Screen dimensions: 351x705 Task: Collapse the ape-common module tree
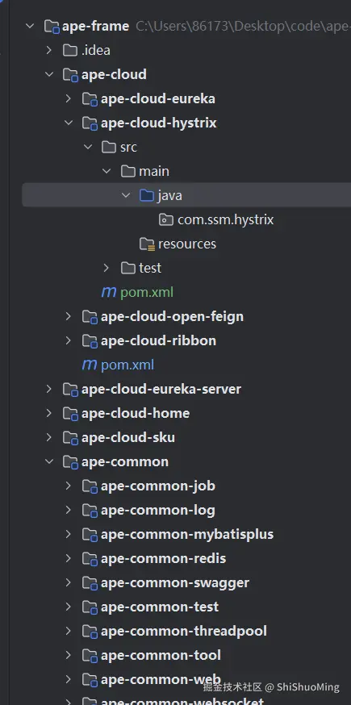pos(49,461)
